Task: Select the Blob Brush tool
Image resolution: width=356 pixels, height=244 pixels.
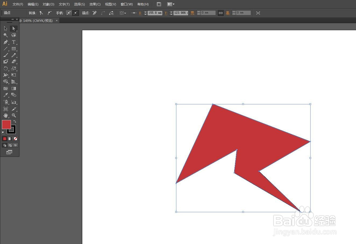Action: (6, 61)
